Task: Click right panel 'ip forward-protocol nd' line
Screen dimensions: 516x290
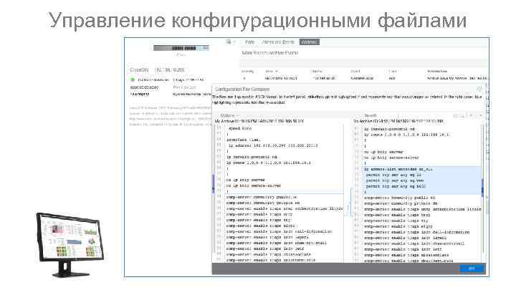Action: [x=389, y=129]
